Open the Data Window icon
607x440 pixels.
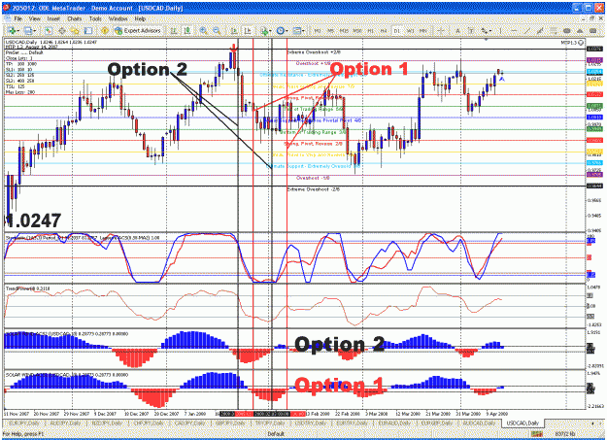(x=61, y=31)
